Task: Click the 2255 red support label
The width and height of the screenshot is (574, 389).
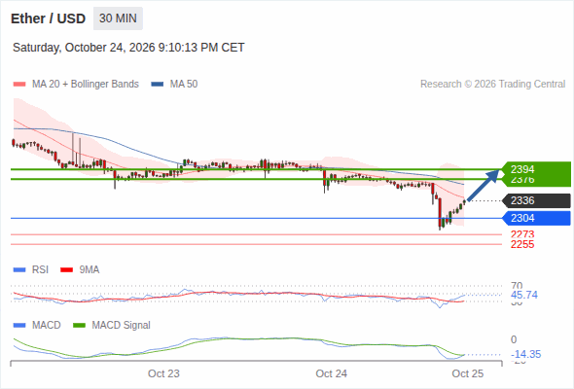Action: 522,244
